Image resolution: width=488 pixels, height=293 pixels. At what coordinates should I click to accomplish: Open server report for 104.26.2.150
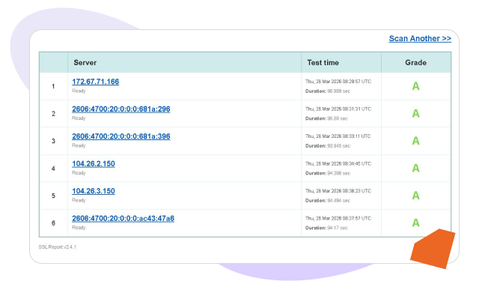pos(94,163)
